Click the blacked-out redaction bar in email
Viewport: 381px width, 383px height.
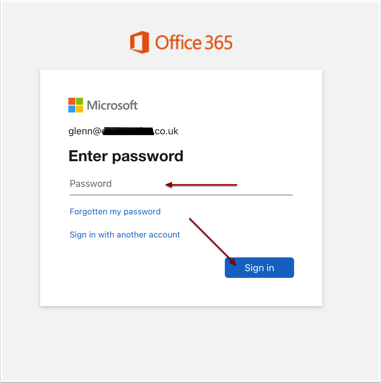pyautogui.click(x=128, y=131)
